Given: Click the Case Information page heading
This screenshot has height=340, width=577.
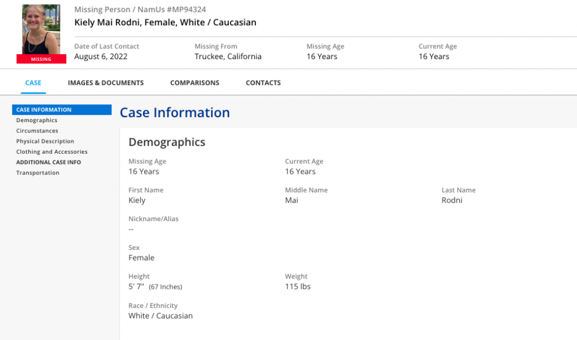Looking at the screenshot, I should 175,113.
